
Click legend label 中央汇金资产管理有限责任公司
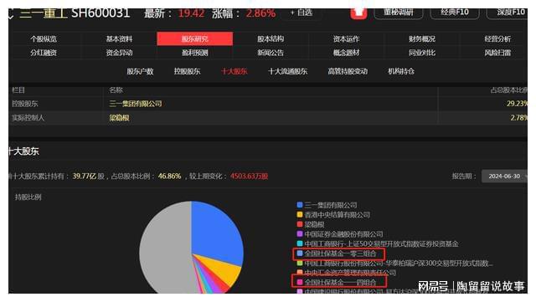pyautogui.click(x=350, y=273)
